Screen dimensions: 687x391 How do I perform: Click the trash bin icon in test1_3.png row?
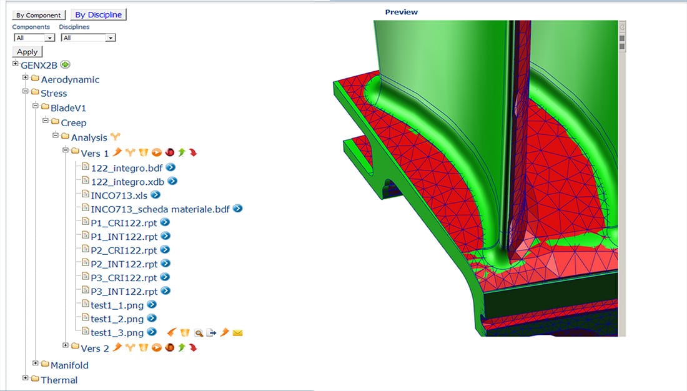click(185, 333)
